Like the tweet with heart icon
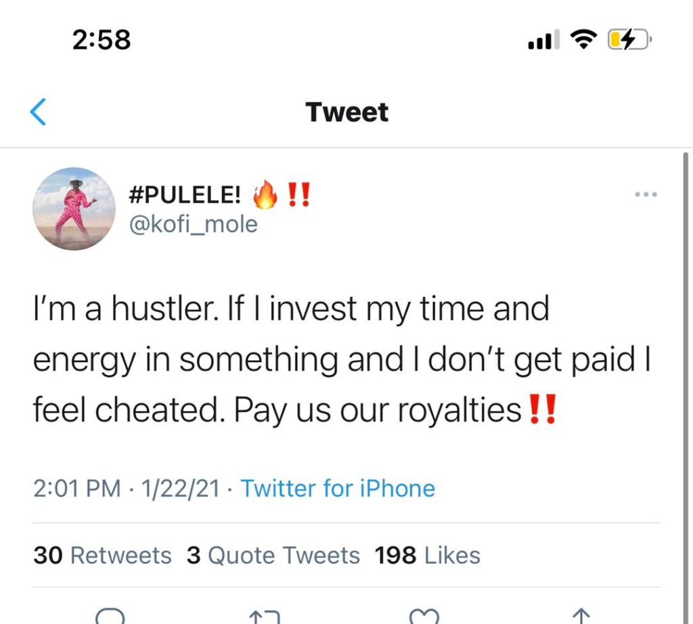 pyautogui.click(x=424, y=616)
